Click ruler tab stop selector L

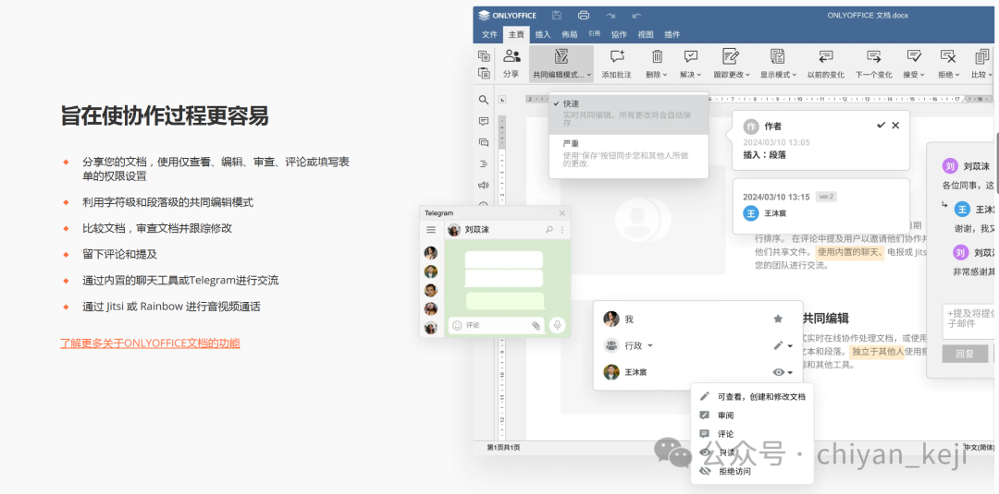502,99
